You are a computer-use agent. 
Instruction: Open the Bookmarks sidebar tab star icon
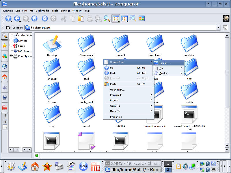tap(5, 45)
